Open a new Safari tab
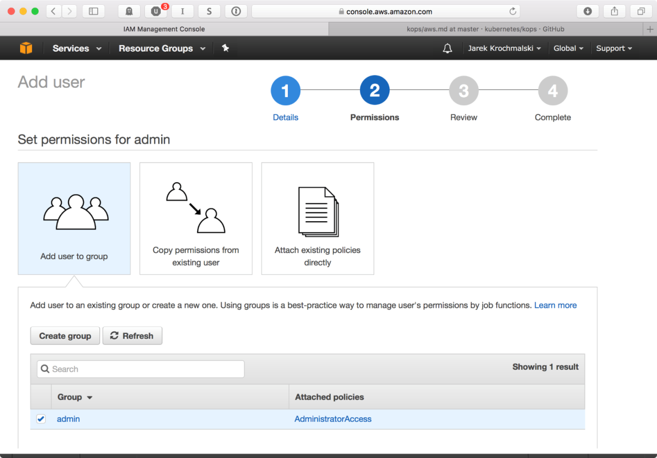 (x=650, y=29)
